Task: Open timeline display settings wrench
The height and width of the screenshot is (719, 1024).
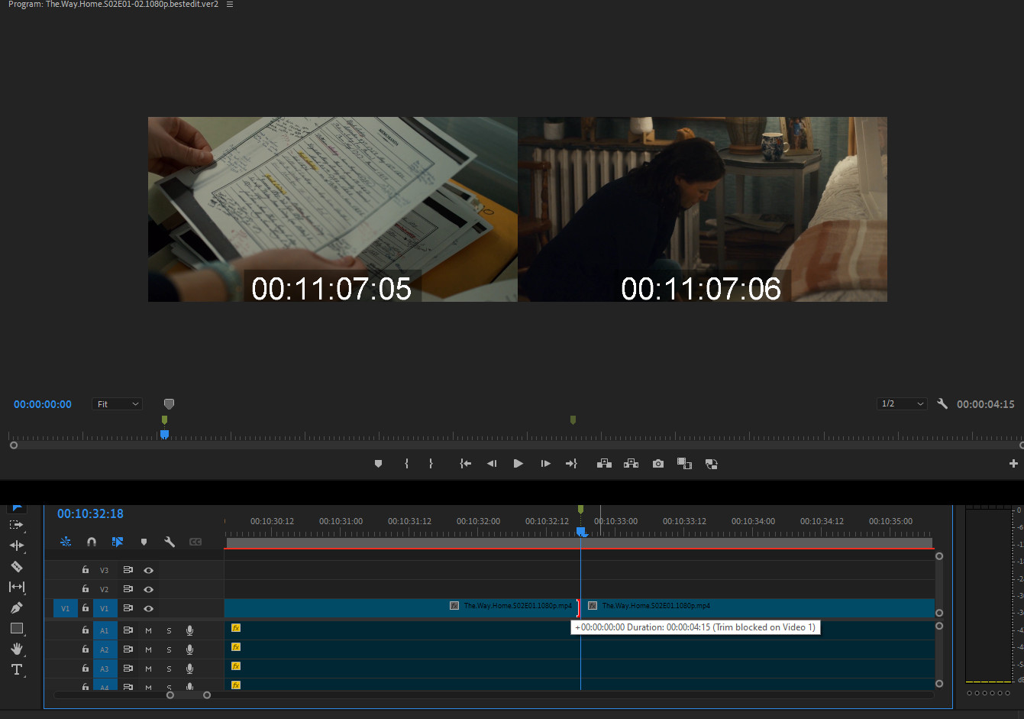Action: (x=170, y=542)
